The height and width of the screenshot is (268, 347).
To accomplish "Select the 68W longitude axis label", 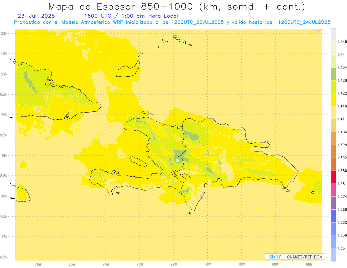I will [309, 264].
